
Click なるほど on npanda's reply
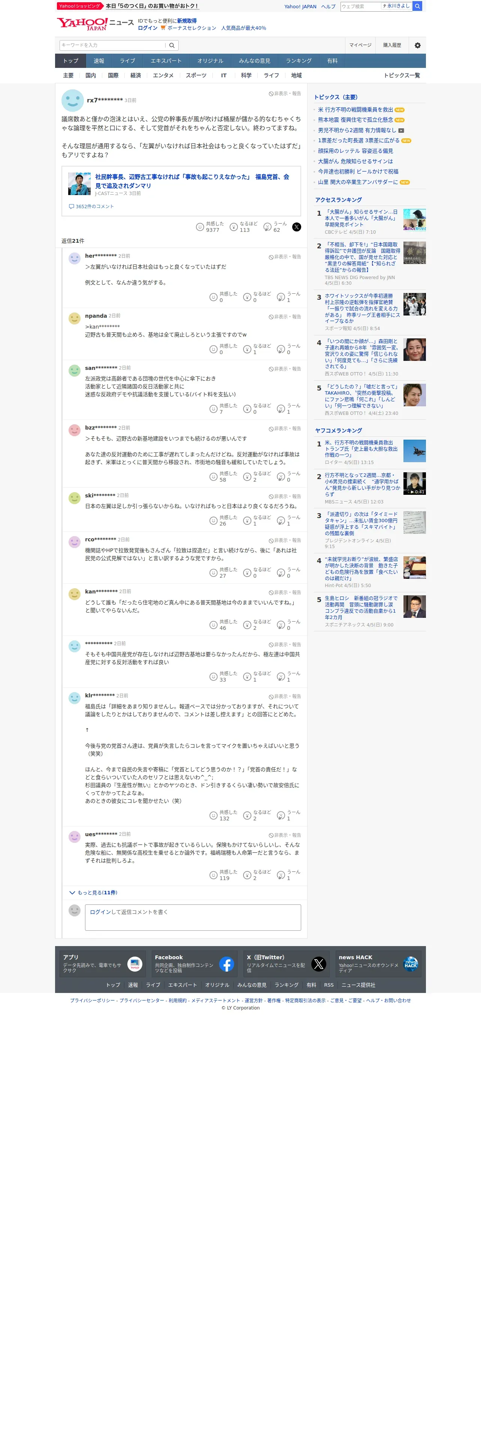[257, 349]
